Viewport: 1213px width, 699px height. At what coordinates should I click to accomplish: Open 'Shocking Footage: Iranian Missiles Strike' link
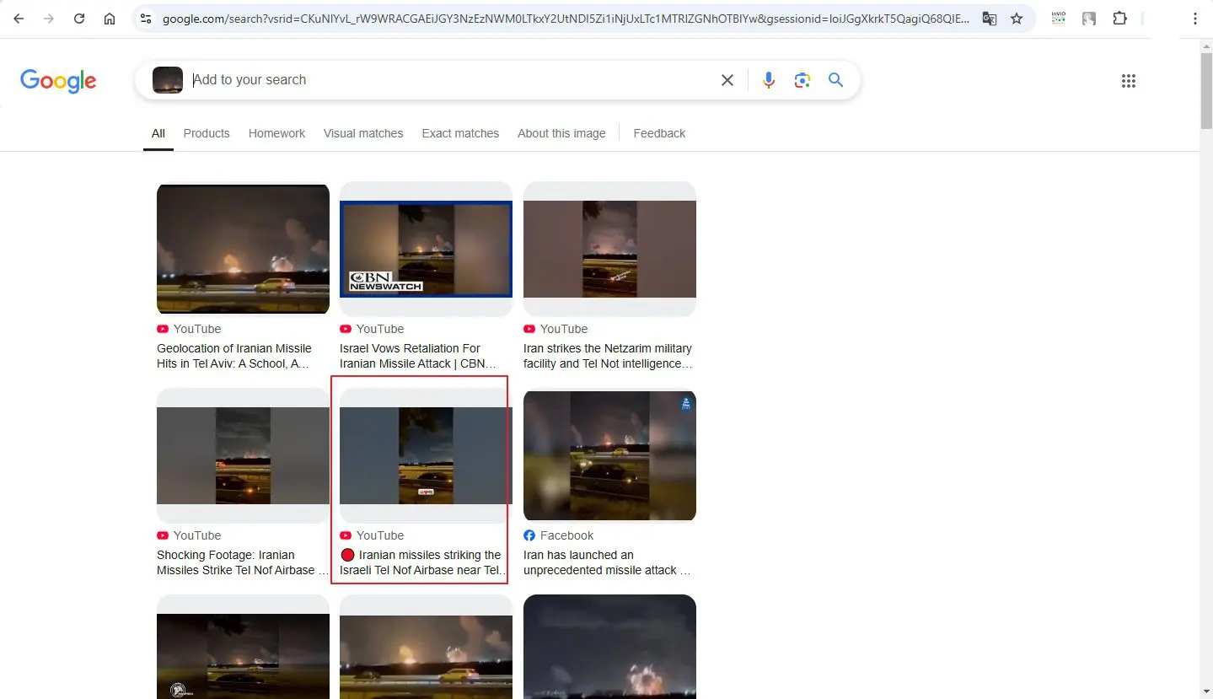pos(242,562)
